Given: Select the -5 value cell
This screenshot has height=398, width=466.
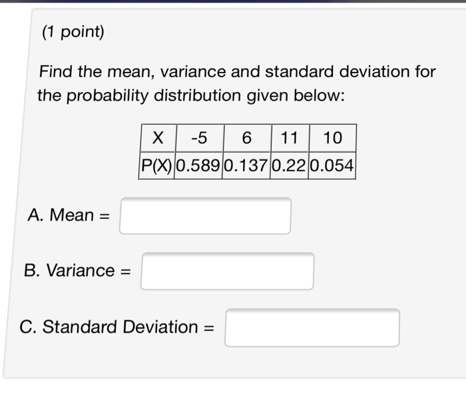Looking at the screenshot, I should 198,138.
